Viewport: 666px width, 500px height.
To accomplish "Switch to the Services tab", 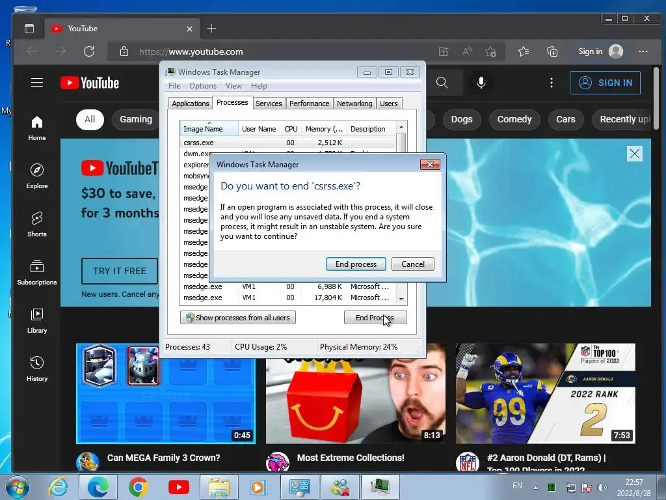I will click(x=269, y=104).
